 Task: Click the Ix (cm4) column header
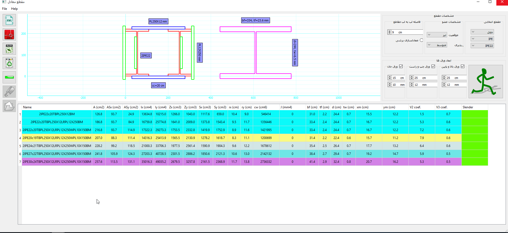(x=147, y=107)
